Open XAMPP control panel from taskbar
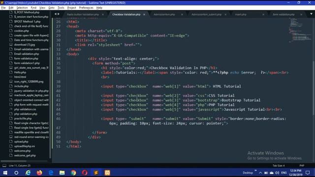The image size is (315, 177). pyautogui.click(x=107, y=173)
